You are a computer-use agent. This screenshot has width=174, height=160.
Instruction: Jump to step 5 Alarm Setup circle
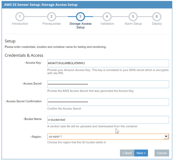tap(133, 17)
